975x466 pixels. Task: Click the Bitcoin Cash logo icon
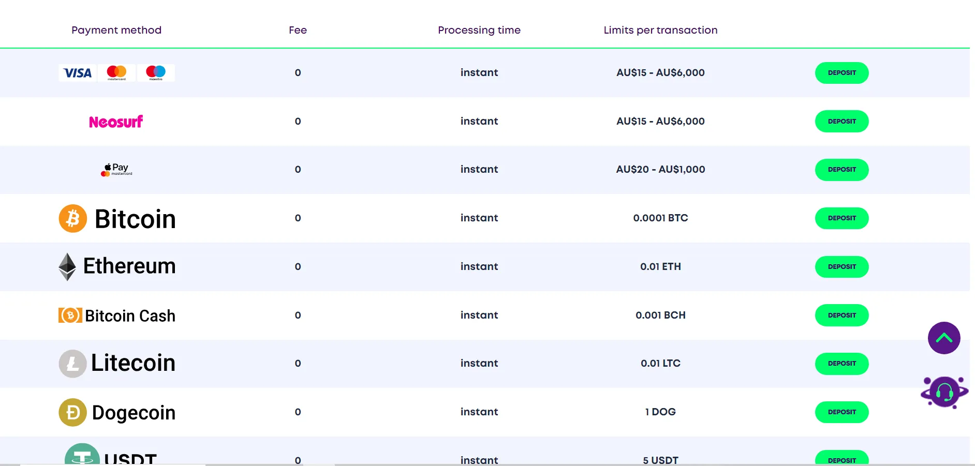(70, 315)
